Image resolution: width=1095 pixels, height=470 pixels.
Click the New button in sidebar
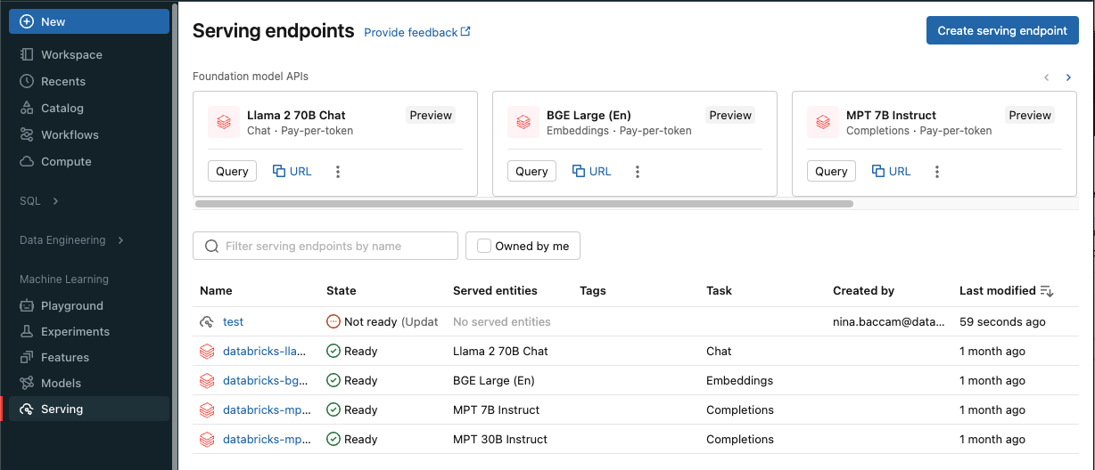pos(89,21)
